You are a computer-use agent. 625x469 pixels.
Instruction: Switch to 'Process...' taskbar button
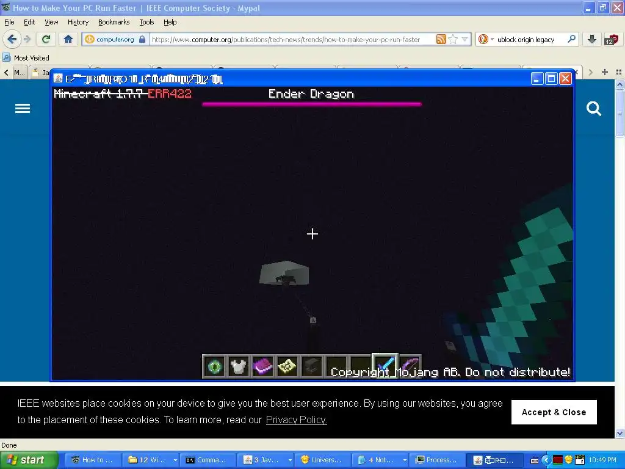[437, 460]
